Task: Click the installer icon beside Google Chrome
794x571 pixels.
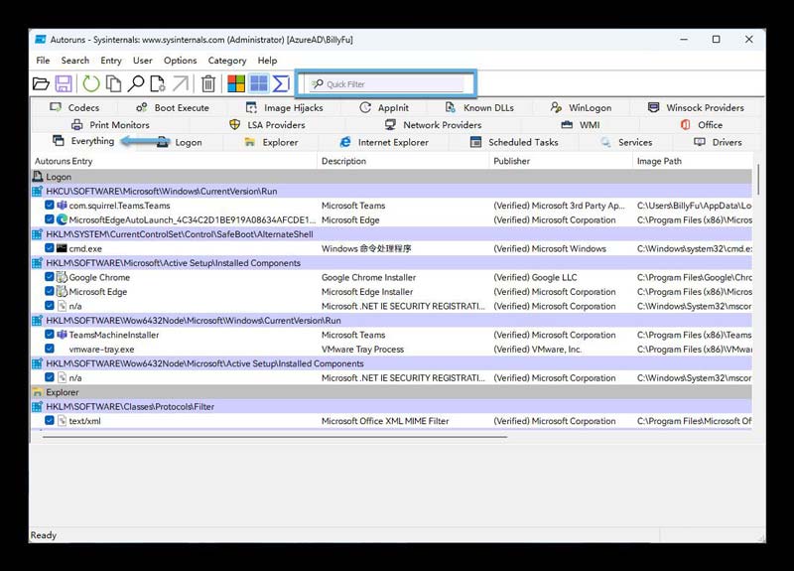Action: tap(62, 277)
